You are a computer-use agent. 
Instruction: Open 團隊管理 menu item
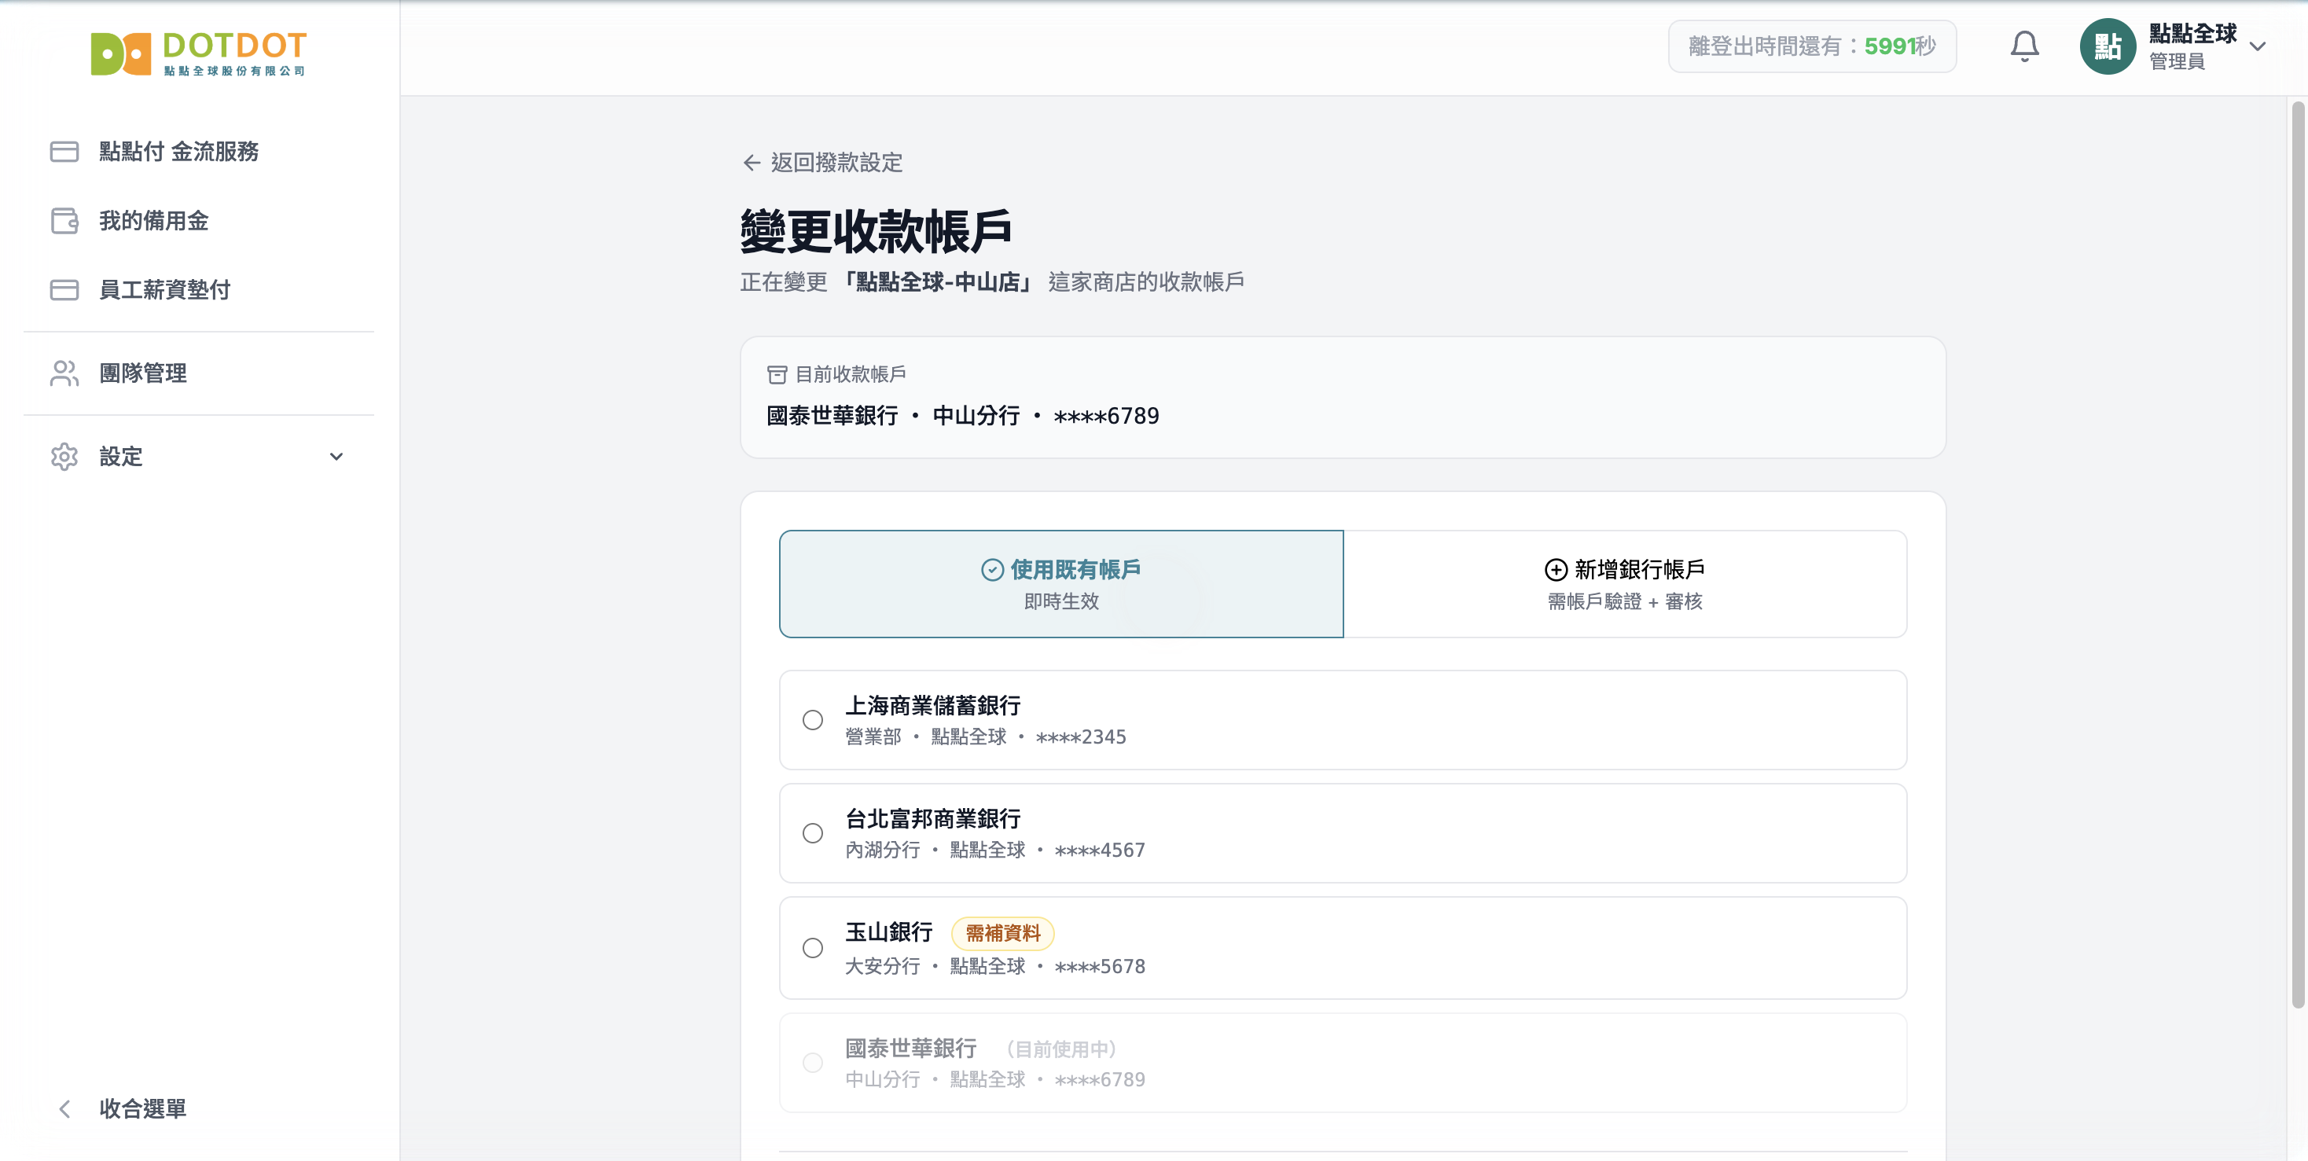[198, 373]
